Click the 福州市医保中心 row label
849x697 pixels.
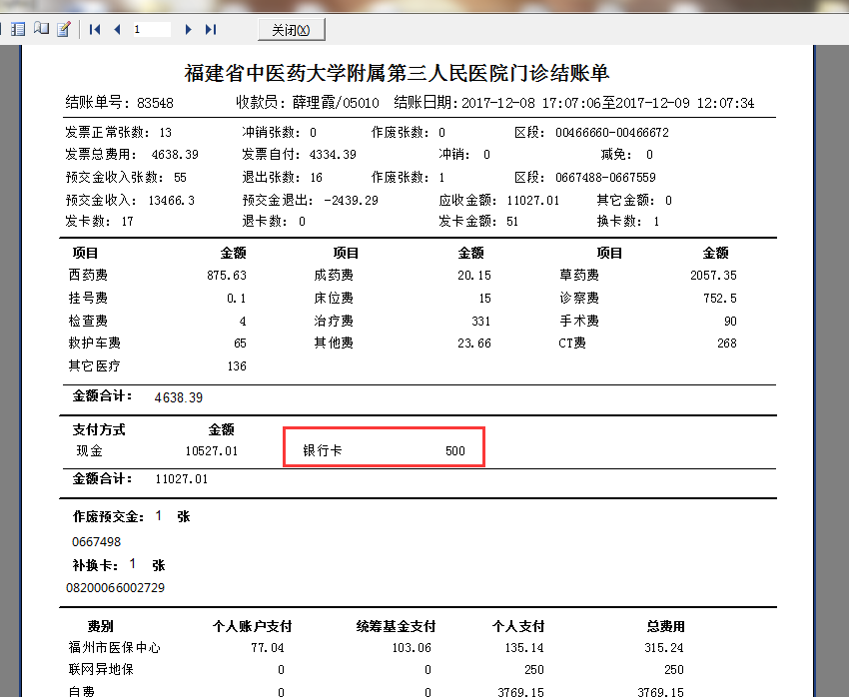114,648
